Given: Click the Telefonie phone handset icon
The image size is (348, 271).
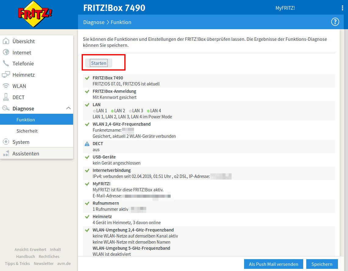Looking at the screenshot, I should [x=6, y=64].
